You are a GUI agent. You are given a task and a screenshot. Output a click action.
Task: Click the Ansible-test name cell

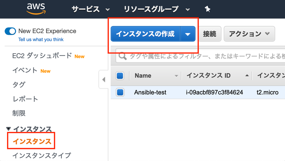(150, 92)
